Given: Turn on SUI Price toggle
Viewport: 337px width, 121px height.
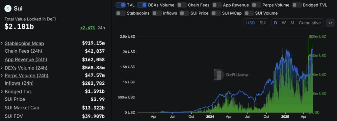Looking at the screenshot, I should [184, 13].
